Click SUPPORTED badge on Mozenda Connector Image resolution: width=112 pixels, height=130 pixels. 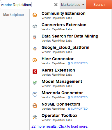(78, 97)
